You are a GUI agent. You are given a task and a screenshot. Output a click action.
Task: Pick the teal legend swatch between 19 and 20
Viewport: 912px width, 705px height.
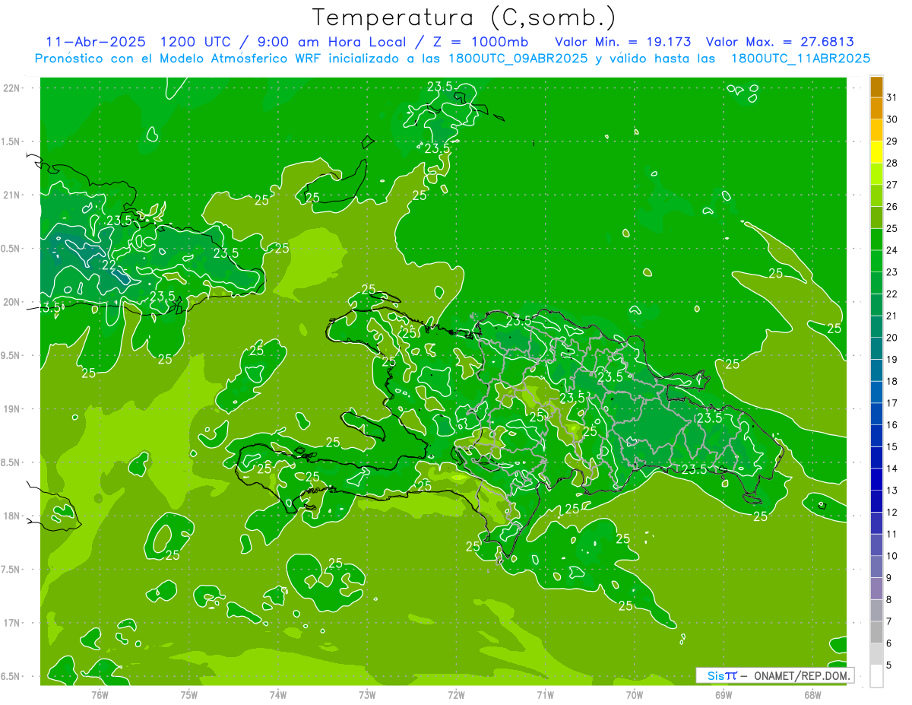pyautogui.click(x=876, y=348)
